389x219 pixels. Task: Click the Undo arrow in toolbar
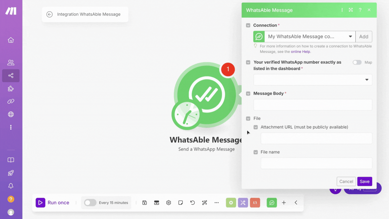point(192,203)
